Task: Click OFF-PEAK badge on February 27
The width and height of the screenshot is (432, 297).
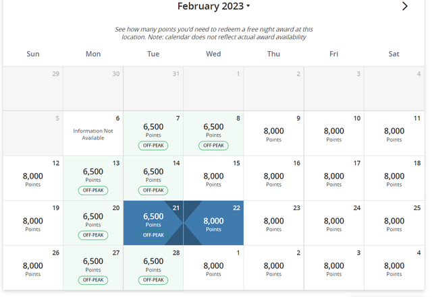Action: tap(93, 280)
